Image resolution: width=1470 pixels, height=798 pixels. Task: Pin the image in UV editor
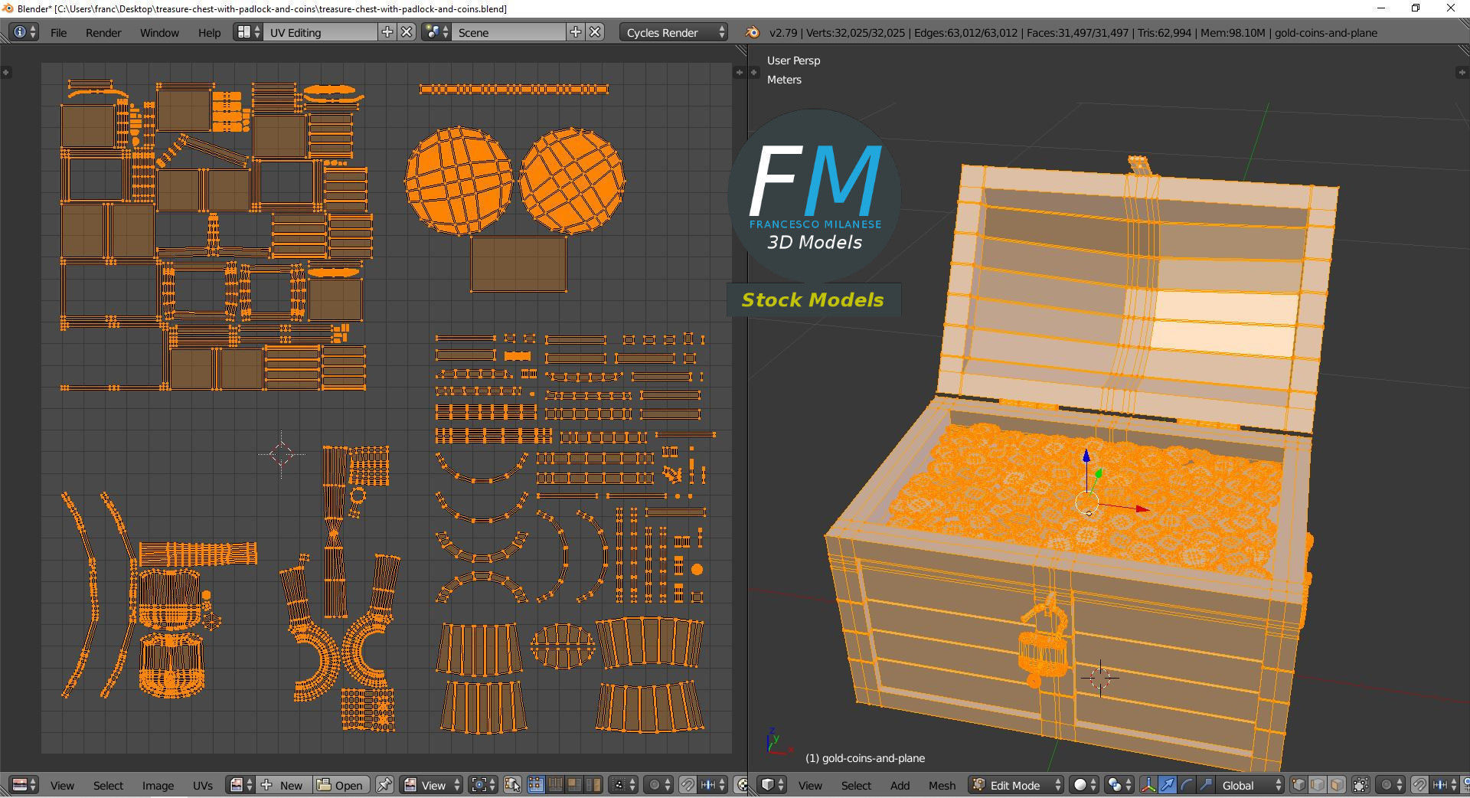[384, 785]
